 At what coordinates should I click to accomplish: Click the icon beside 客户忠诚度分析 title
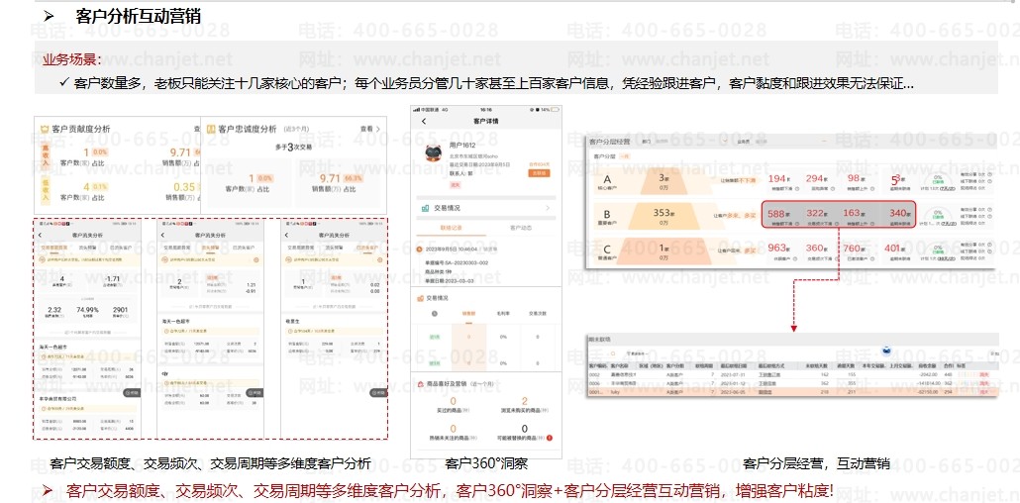tap(211, 129)
